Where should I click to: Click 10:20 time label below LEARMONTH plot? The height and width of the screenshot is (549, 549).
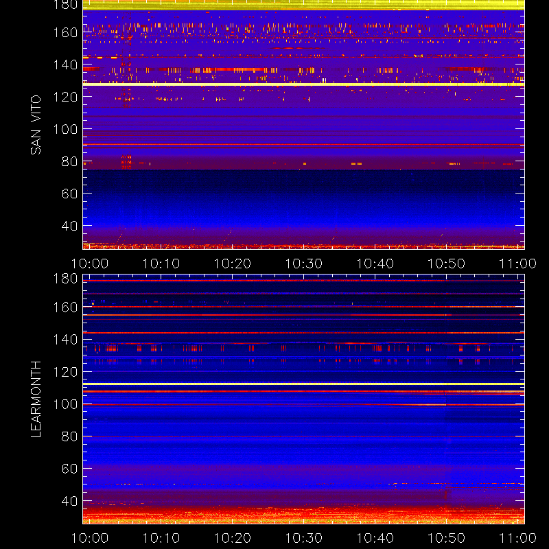coord(233,538)
